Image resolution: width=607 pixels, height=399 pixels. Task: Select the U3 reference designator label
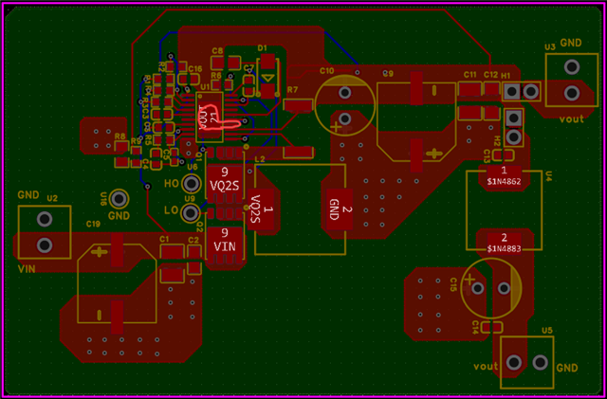[x=550, y=47]
